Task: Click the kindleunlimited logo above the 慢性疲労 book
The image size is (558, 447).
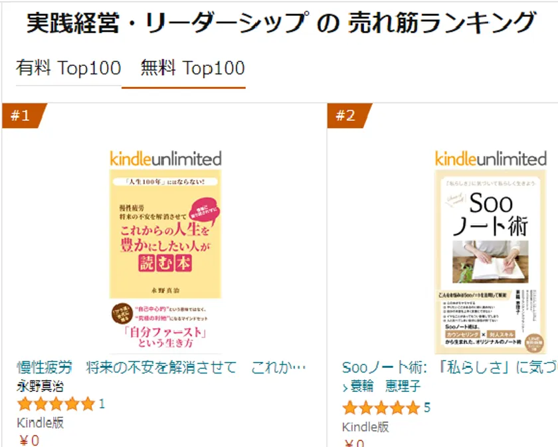Action: click(x=165, y=159)
